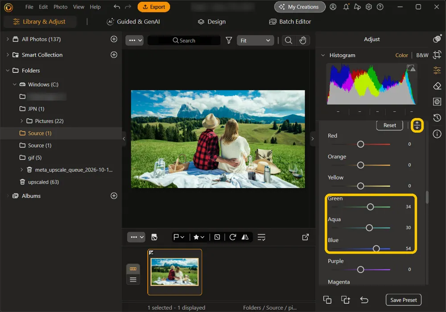446x312 pixels.
Task: Expand the Smart Collection node
Action: [x=8, y=54]
